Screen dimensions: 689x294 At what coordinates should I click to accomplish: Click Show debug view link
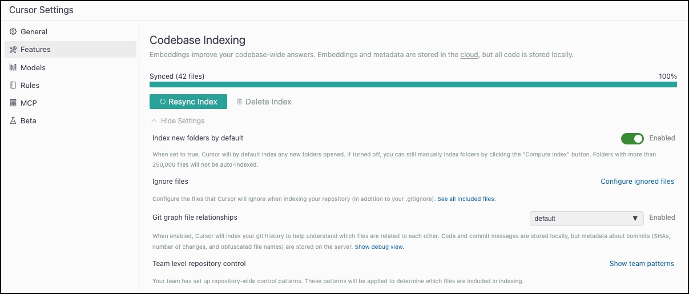379,247
